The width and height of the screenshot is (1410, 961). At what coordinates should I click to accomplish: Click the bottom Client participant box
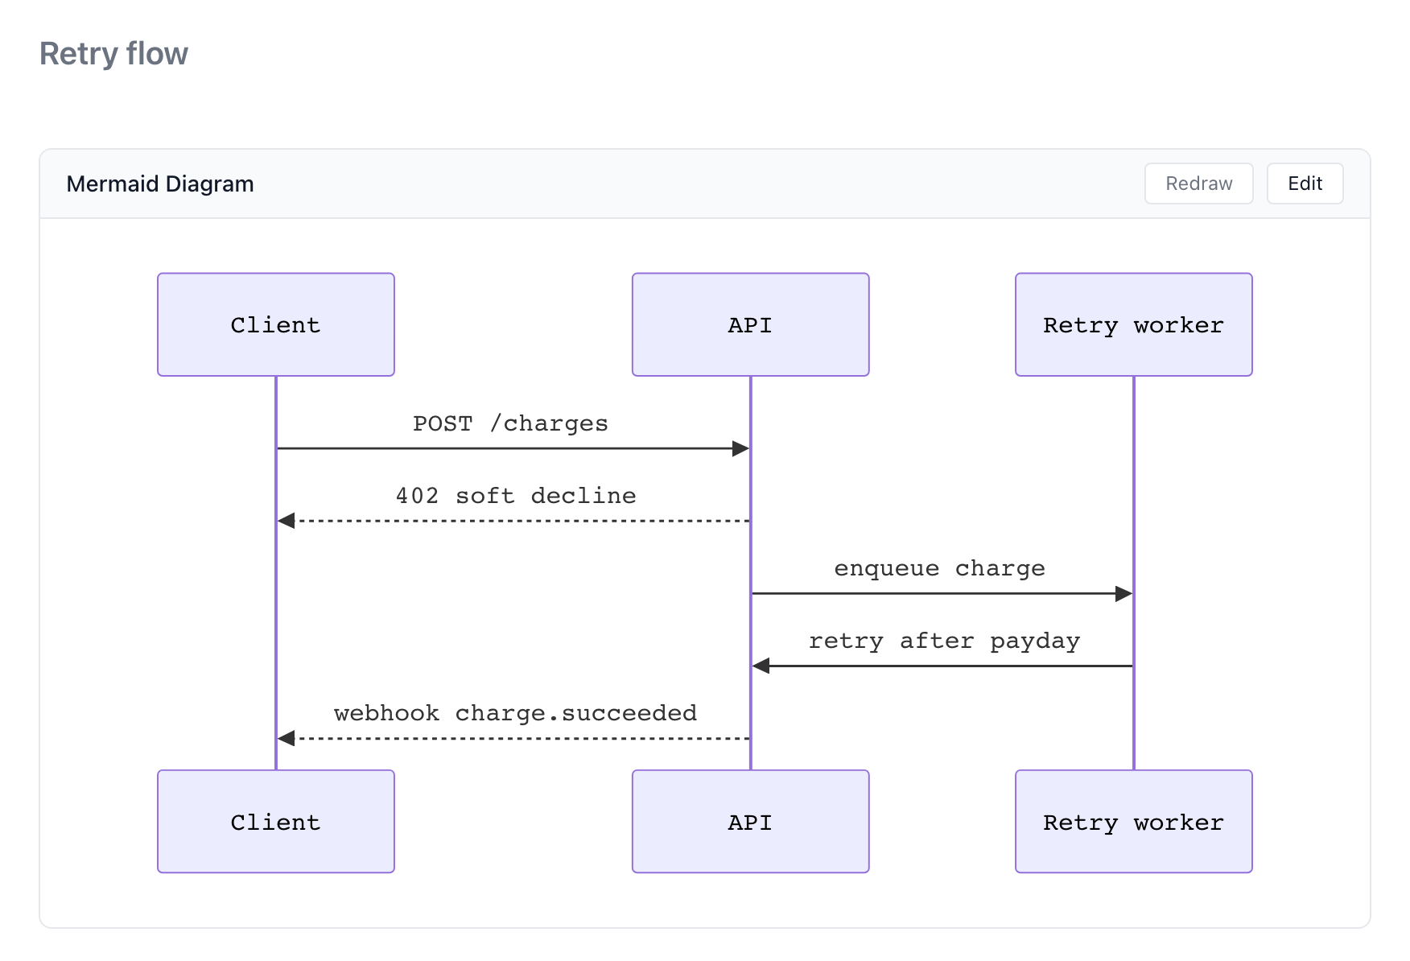click(x=276, y=821)
